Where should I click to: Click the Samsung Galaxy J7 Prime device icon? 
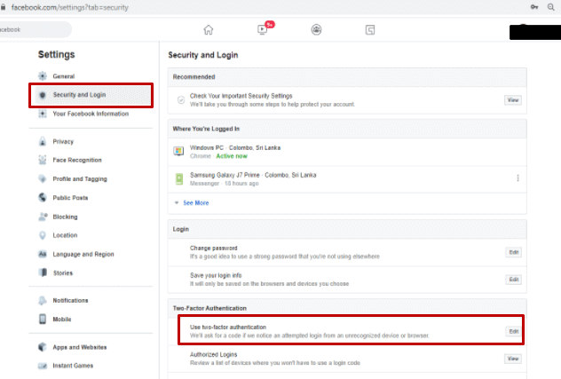pyautogui.click(x=179, y=179)
